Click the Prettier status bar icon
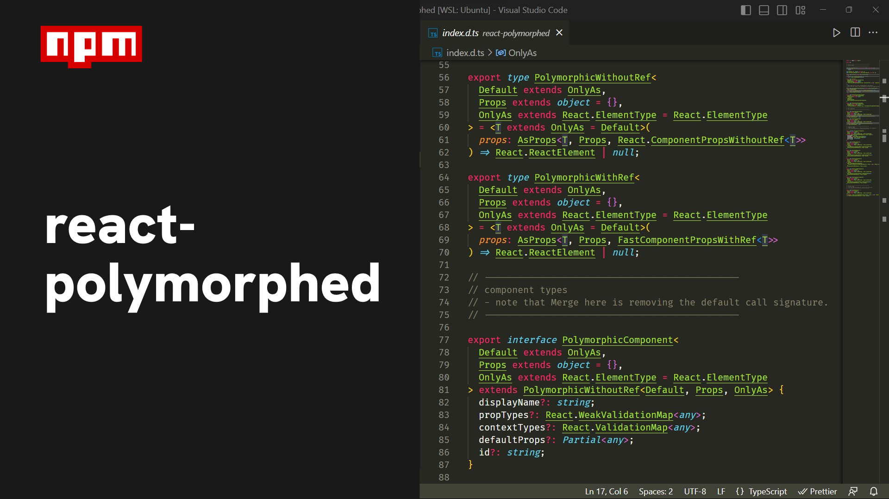The height and width of the screenshot is (499, 889). (818, 491)
